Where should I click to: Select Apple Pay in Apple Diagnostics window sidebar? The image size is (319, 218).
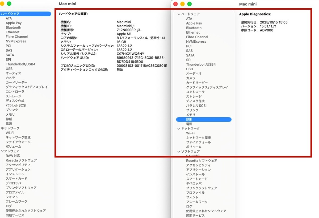coord(194,23)
